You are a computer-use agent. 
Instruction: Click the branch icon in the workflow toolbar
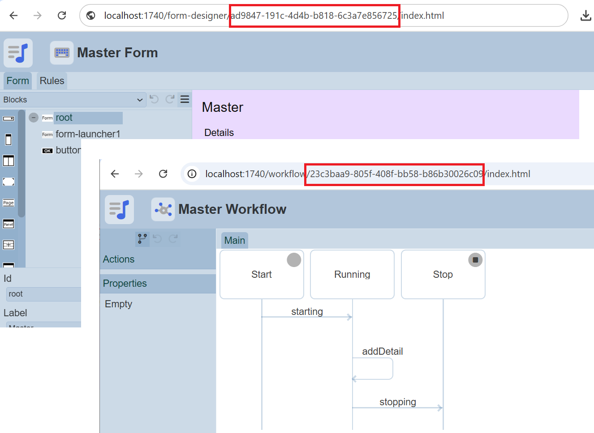142,239
